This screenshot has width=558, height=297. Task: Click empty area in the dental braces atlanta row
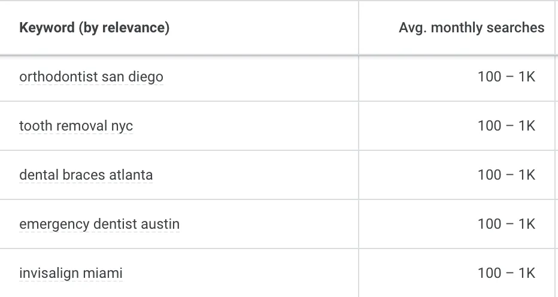click(257, 175)
